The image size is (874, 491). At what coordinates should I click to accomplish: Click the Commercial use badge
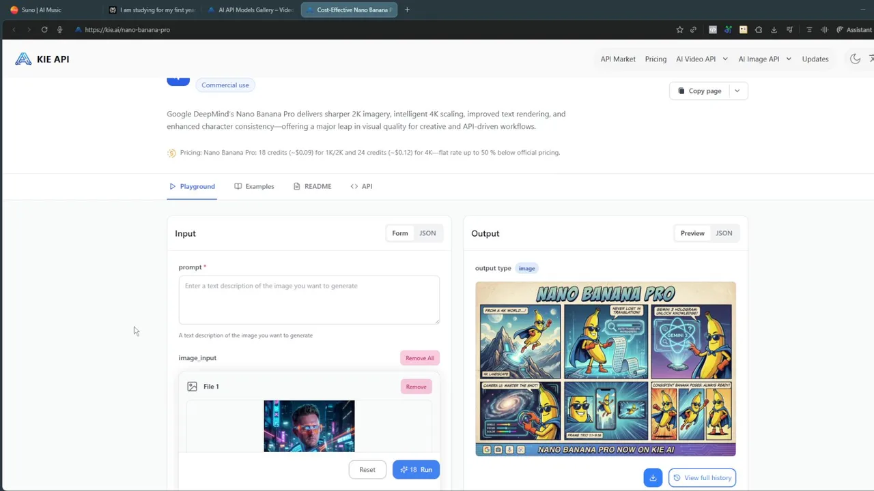point(225,85)
